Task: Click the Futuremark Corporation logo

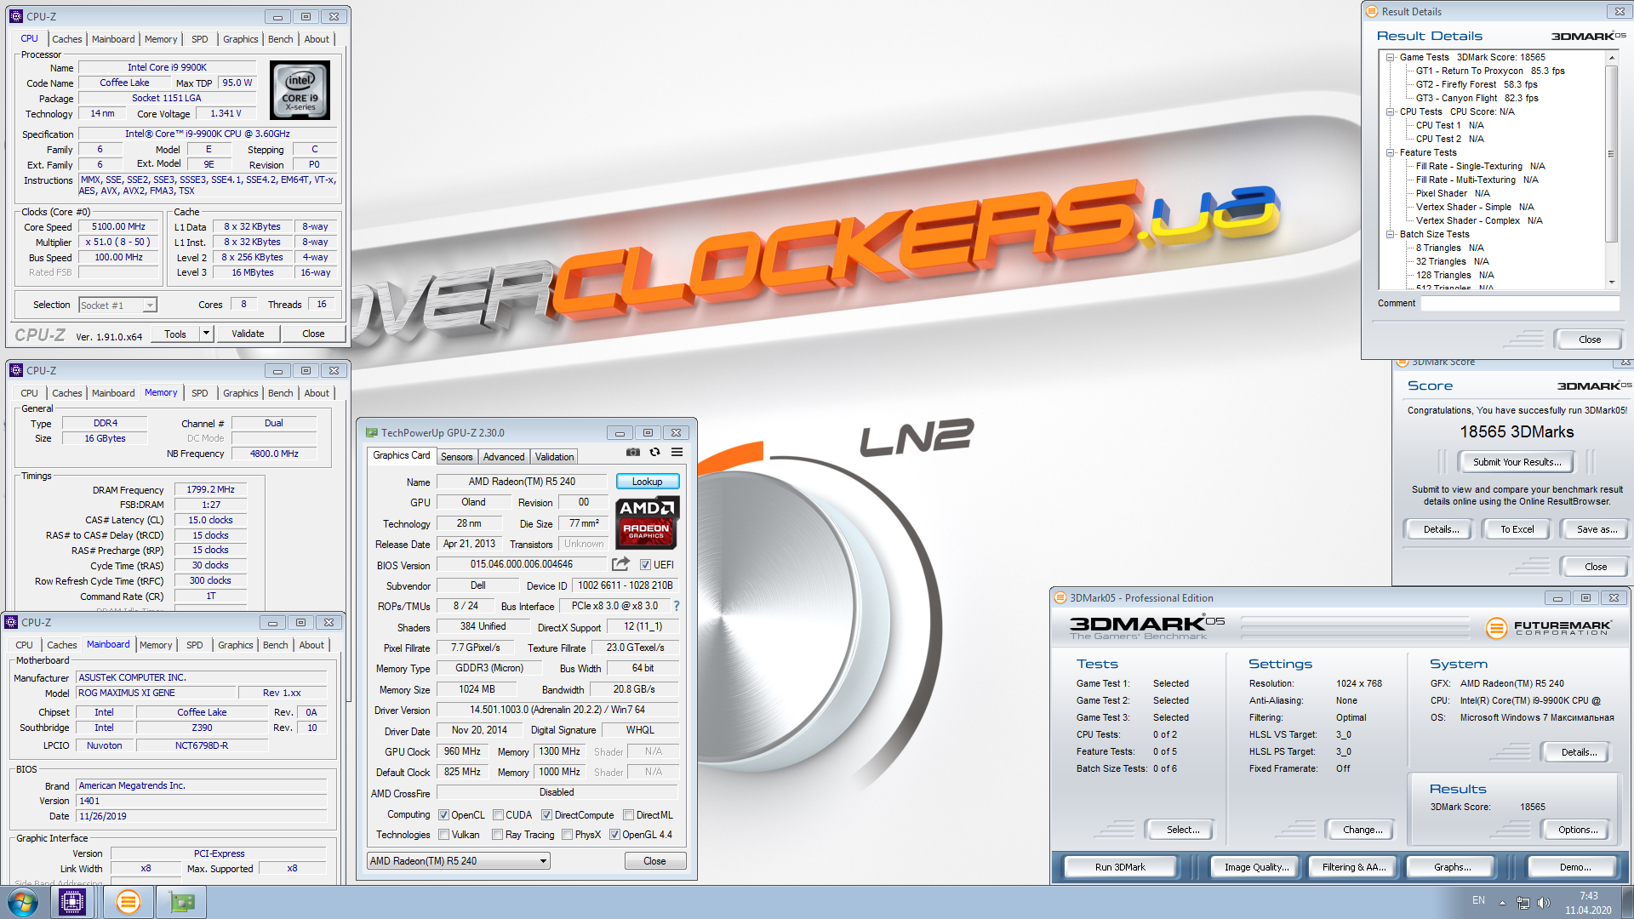Action: (1549, 628)
